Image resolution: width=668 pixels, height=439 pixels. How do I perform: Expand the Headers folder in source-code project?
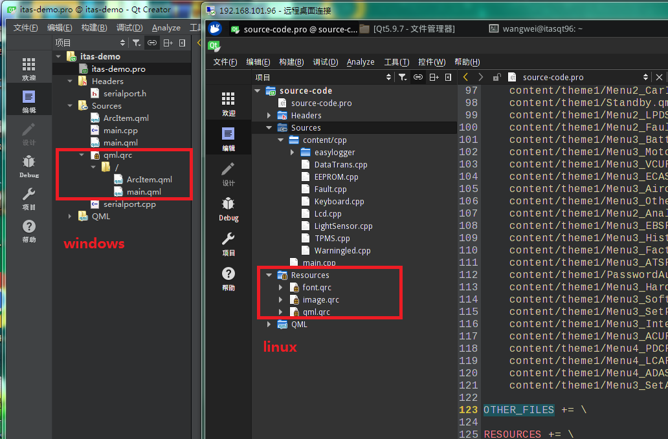(269, 116)
